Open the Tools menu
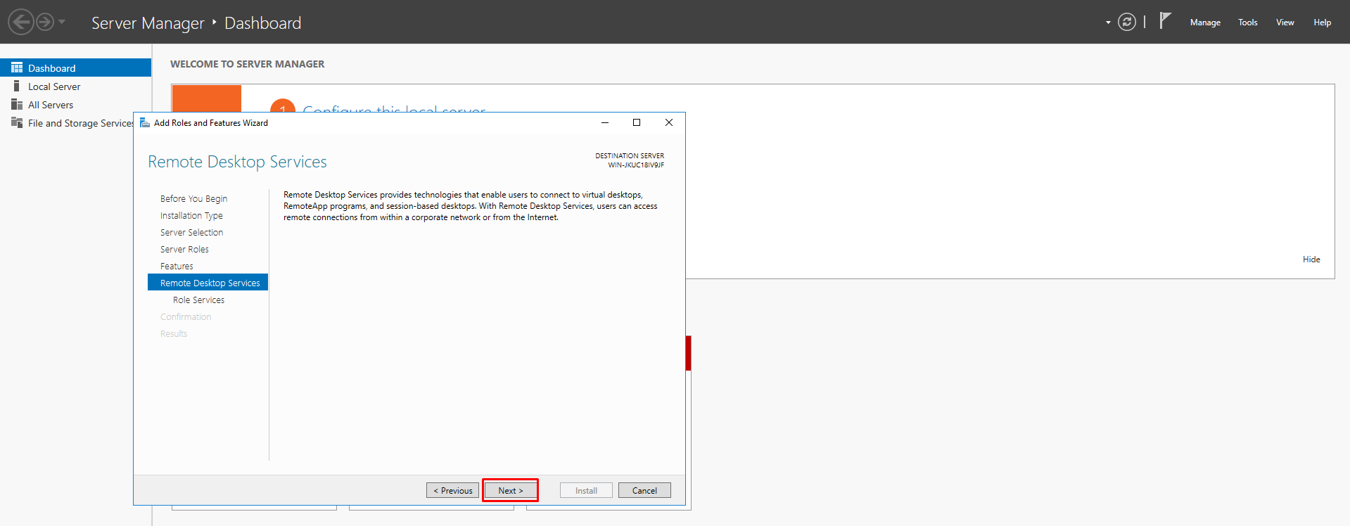1350x526 pixels. pos(1248,23)
